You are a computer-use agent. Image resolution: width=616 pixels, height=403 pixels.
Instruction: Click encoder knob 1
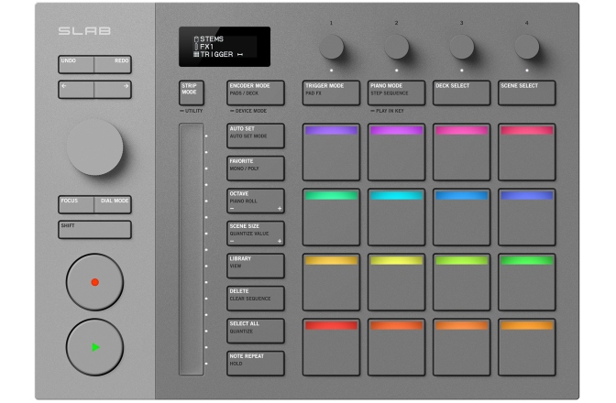click(331, 47)
